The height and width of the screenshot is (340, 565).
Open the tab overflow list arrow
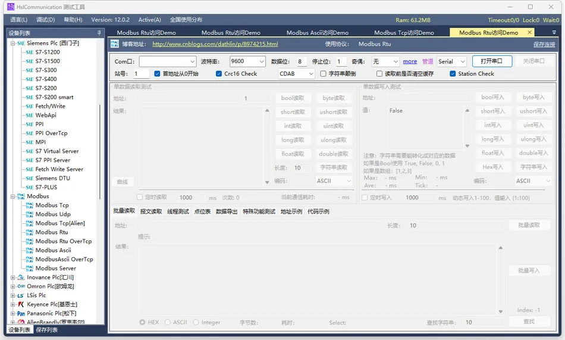click(x=554, y=33)
